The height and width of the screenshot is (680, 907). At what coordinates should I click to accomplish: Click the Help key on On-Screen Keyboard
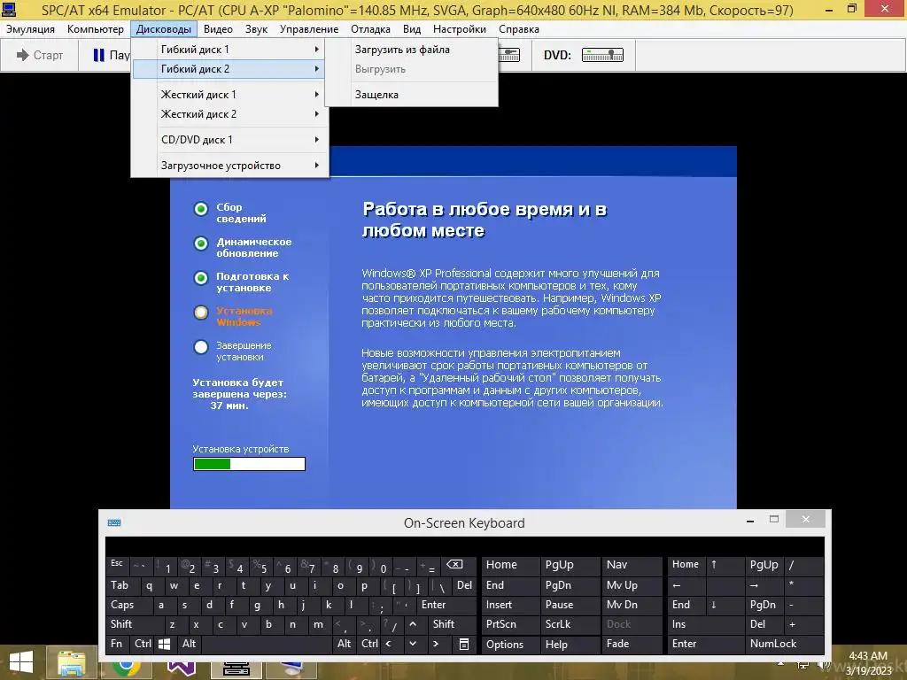point(570,645)
